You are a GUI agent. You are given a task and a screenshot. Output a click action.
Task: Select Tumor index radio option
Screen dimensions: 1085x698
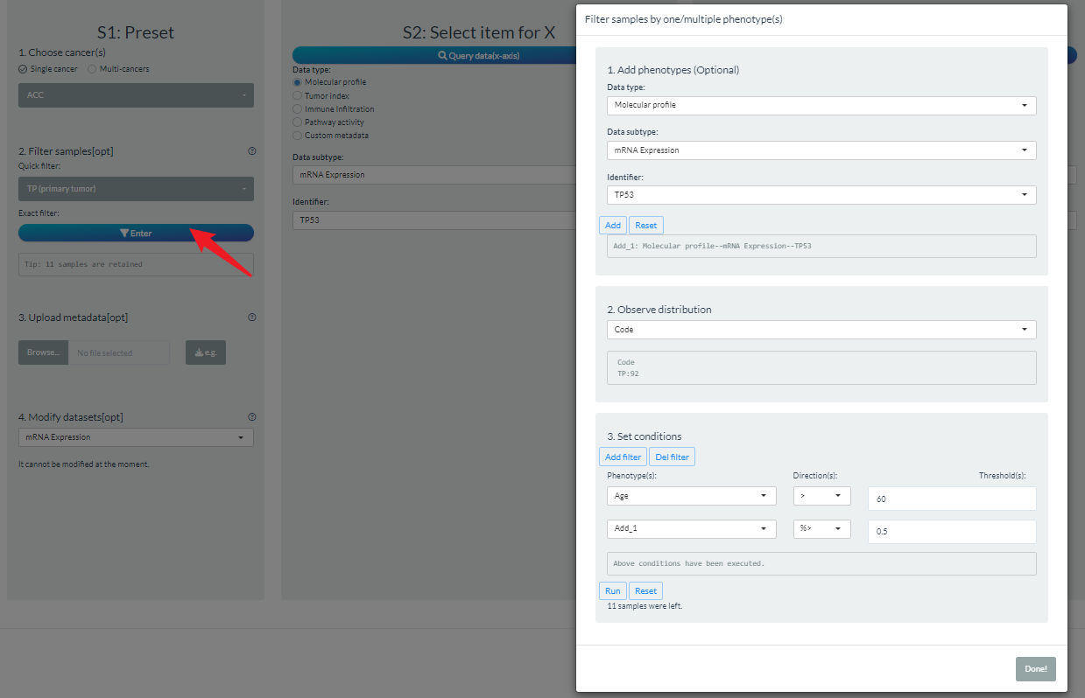click(x=321, y=95)
